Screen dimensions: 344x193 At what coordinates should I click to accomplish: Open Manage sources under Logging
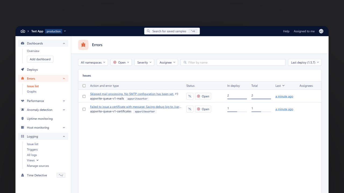38,166
